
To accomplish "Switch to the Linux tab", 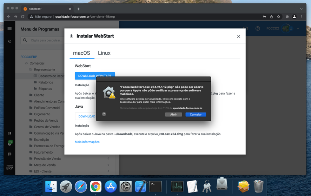I will 104,53.
